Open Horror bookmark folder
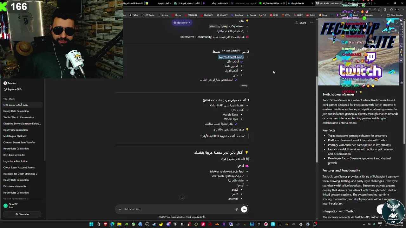406x228 pixels. (x=177, y=15)
